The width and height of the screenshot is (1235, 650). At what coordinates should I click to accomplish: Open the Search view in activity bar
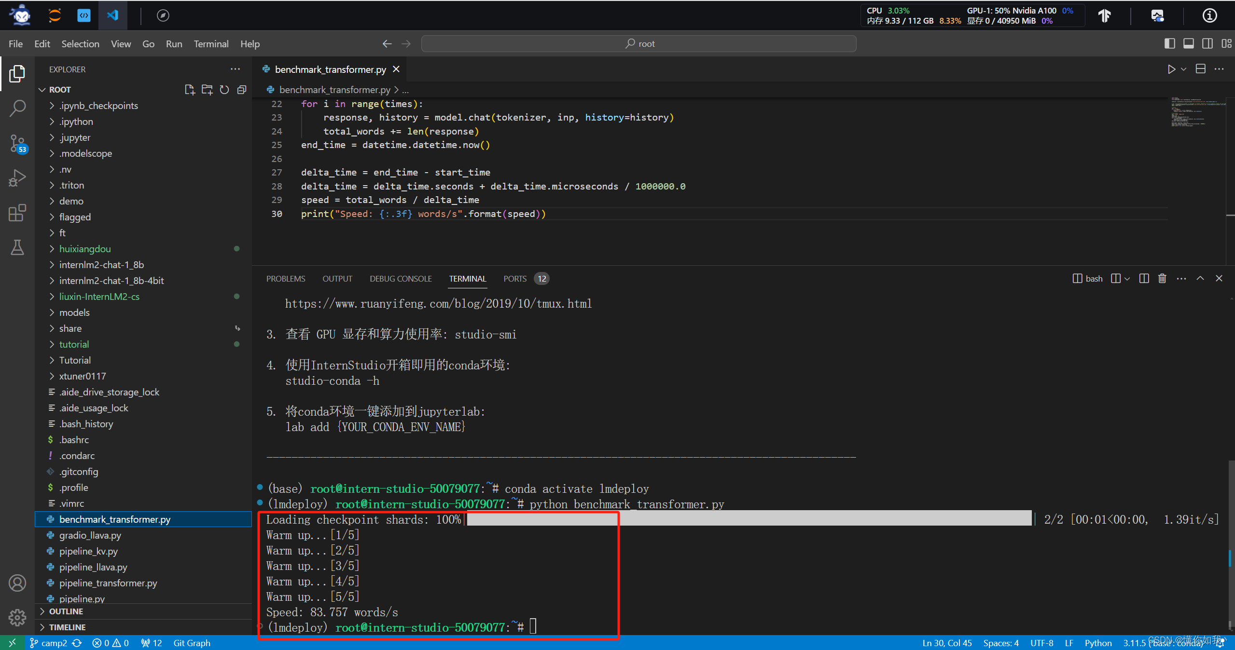click(17, 108)
